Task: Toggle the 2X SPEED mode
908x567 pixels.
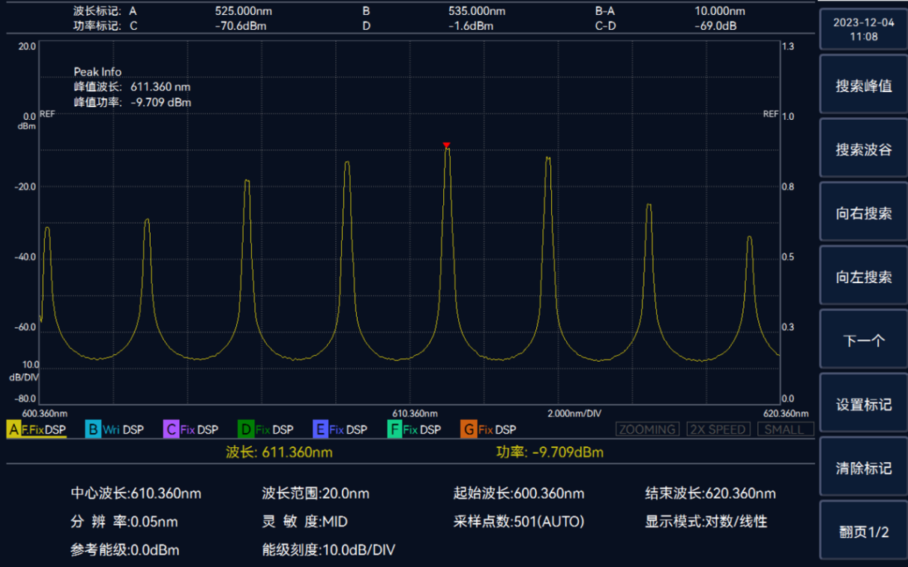Action: 718,429
